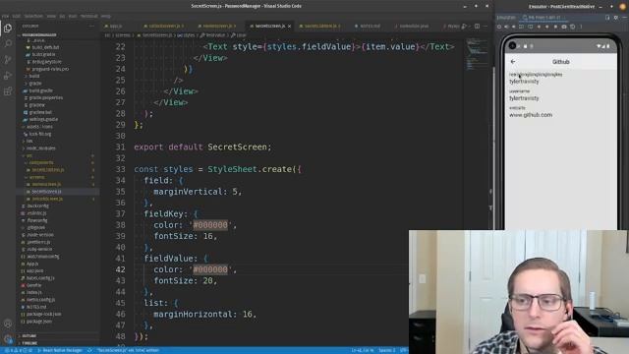This screenshot has width=629, height=354.
Task: Click breadcrumb SecretScreen.js segment
Action: [157, 35]
